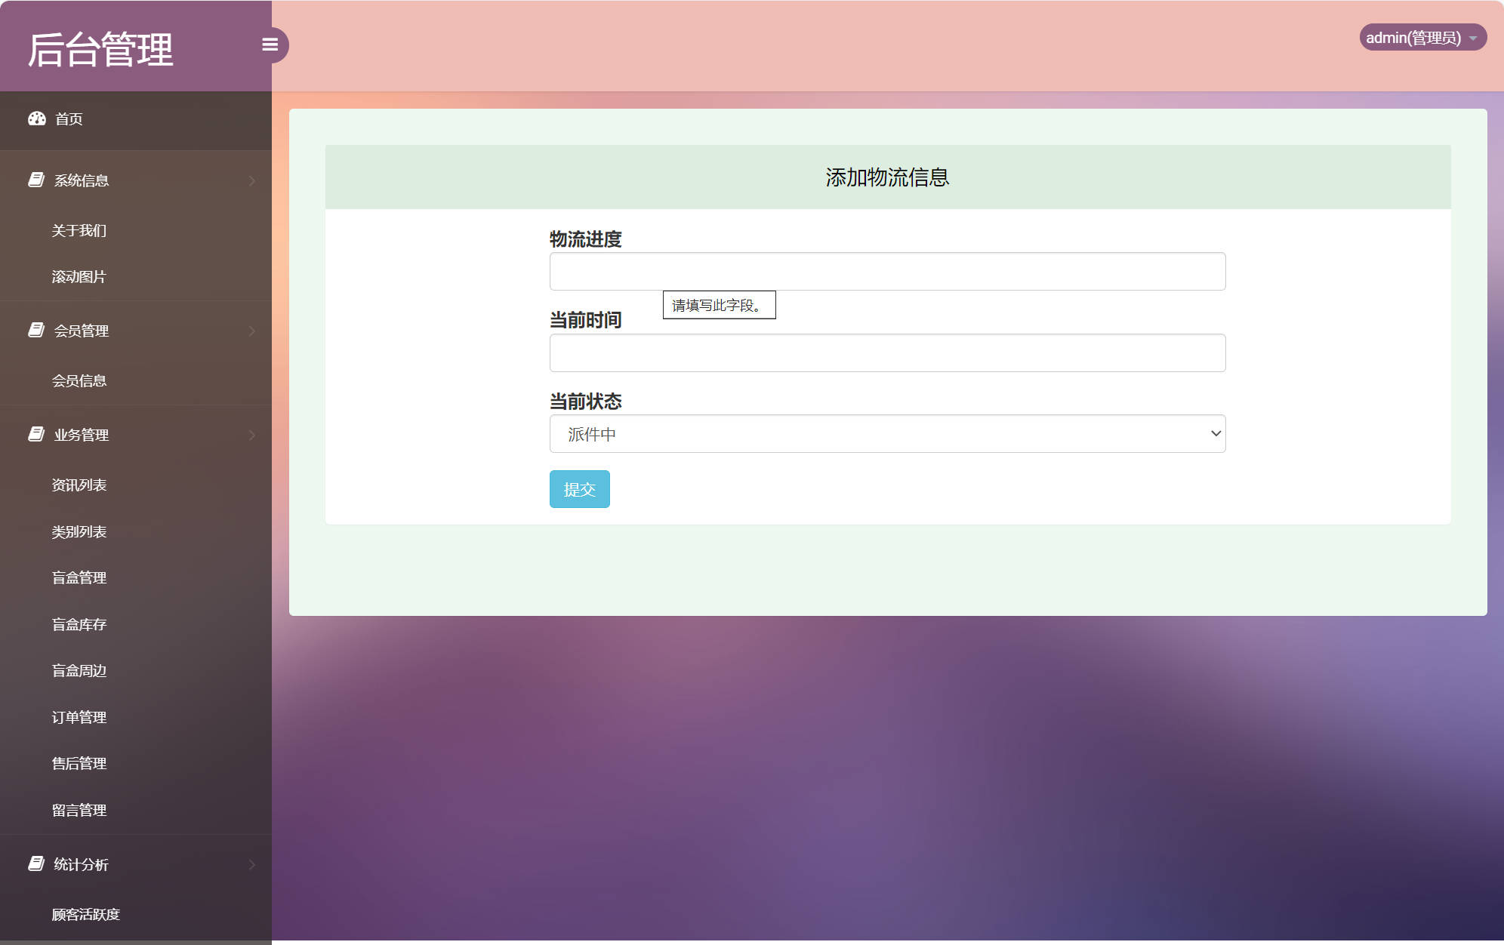Click the home icon beside 首页

pos(38,119)
